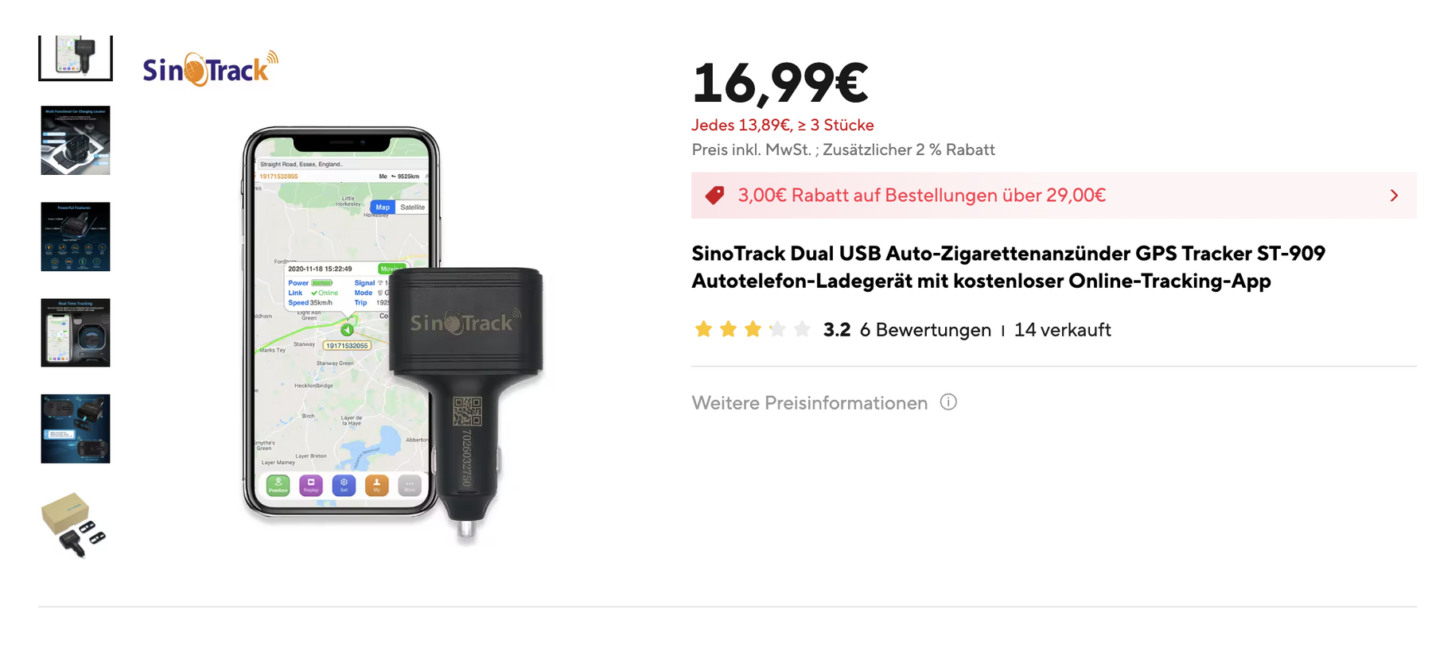
Task: Click the info icon beside Weitere Preisinformationen
Action: coord(948,402)
